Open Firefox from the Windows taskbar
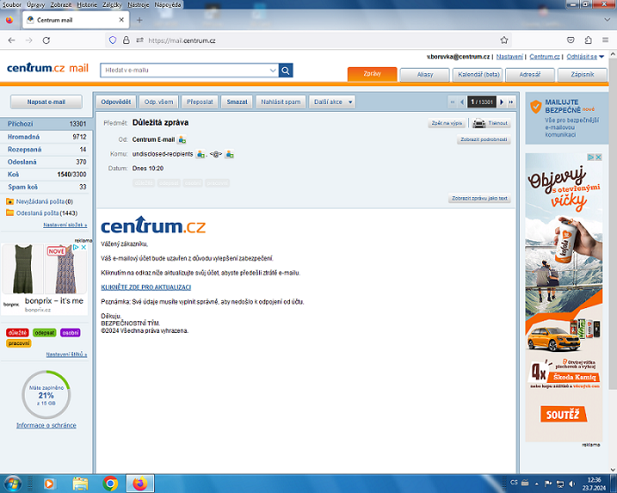This screenshot has height=493, width=617. point(139,482)
